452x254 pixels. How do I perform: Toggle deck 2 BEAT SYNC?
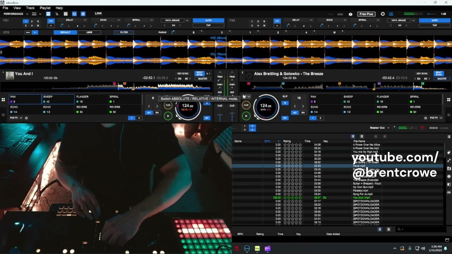click(439, 74)
